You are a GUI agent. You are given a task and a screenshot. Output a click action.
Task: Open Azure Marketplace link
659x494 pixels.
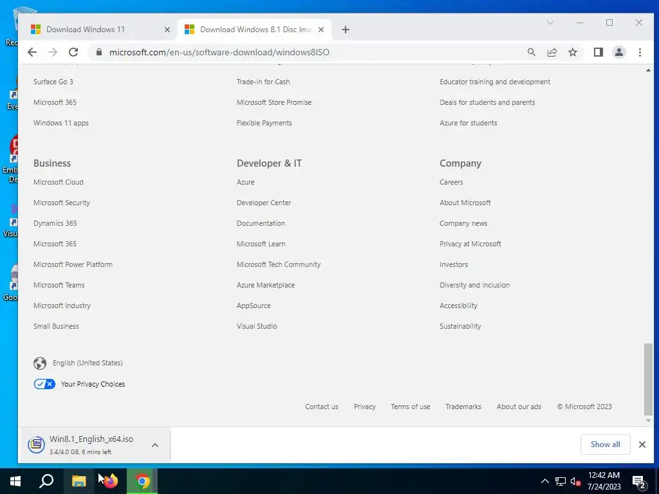point(266,285)
